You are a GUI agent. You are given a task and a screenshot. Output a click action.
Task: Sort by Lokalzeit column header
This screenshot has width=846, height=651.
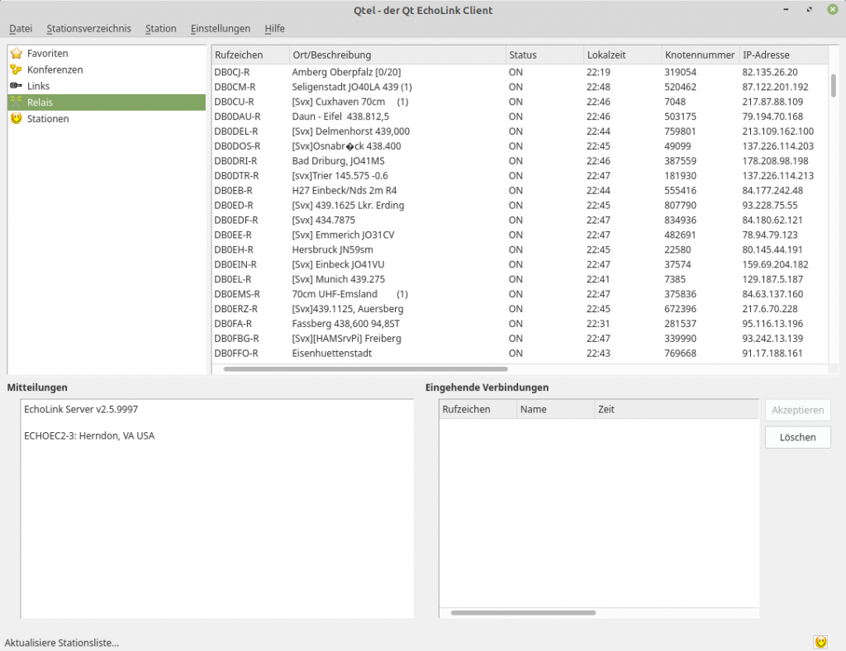[x=623, y=55]
